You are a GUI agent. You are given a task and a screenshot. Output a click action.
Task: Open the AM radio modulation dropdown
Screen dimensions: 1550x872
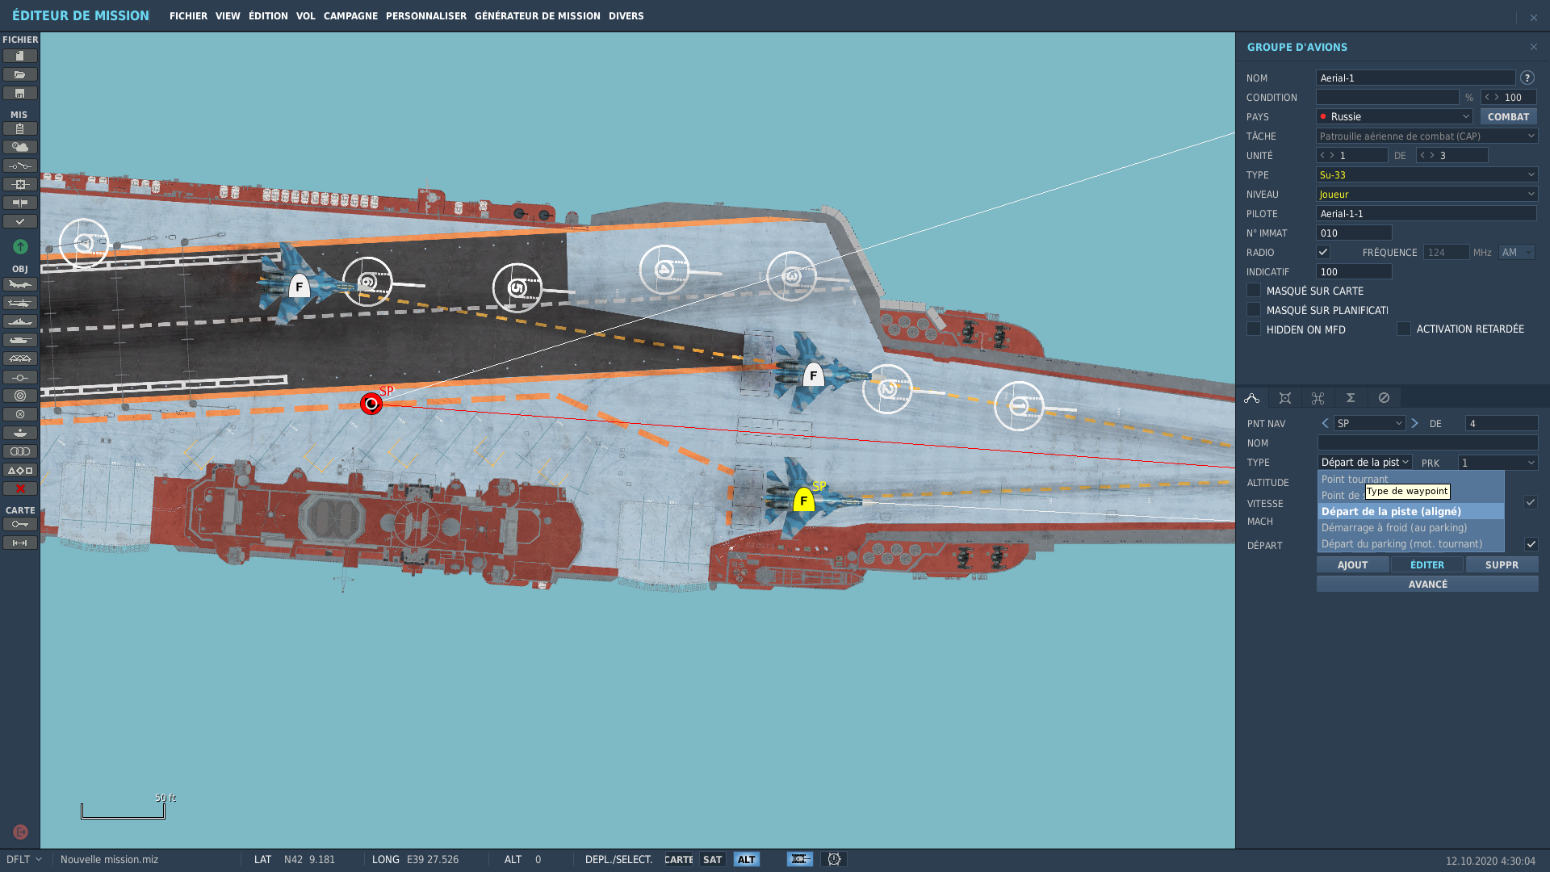click(1517, 252)
